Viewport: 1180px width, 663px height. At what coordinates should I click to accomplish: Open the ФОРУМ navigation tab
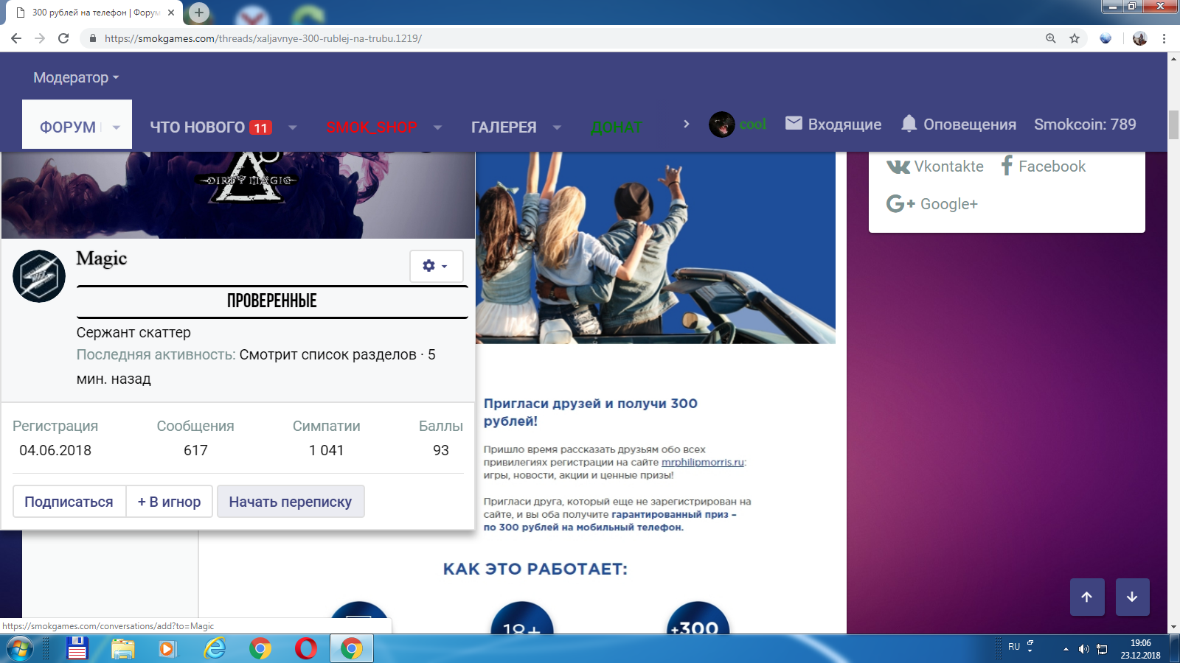pyautogui.click(x=68, y=127)
